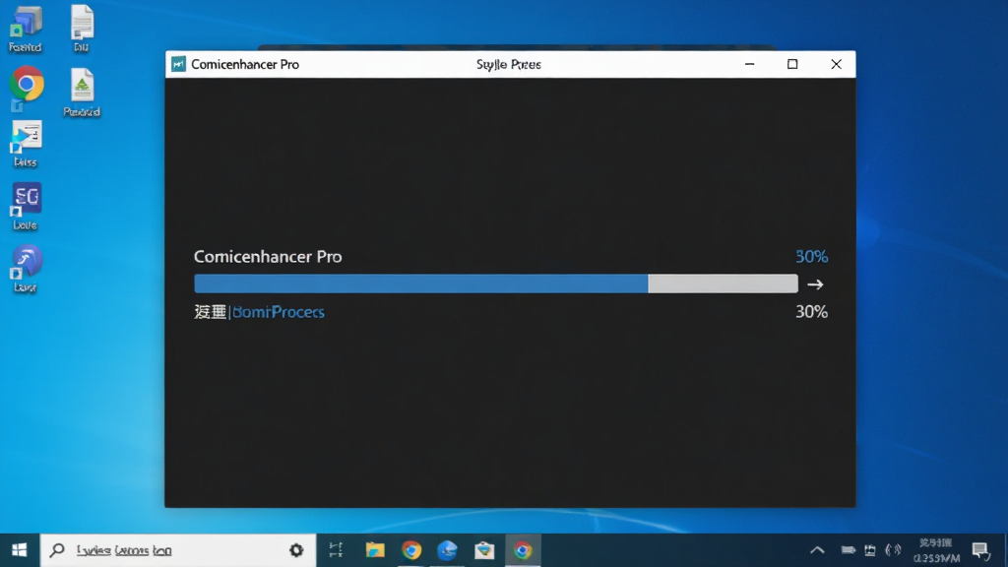
Task: Click the blue DomiProcess link text
Action: tap(279, 312)
